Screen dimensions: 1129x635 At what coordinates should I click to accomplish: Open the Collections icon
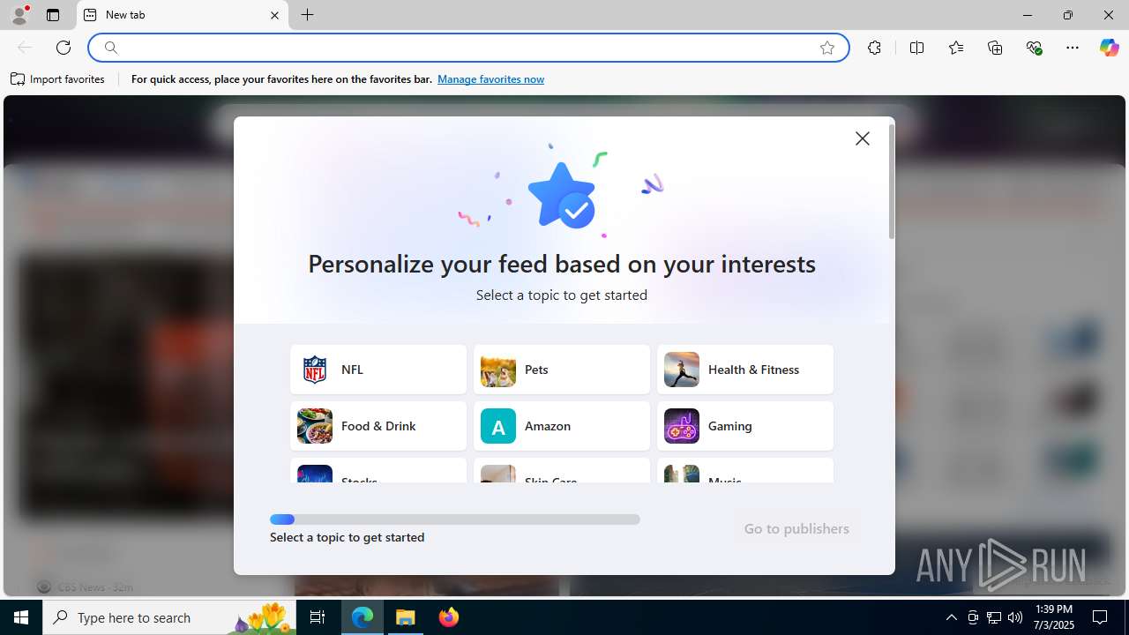(x=995, y=48)
